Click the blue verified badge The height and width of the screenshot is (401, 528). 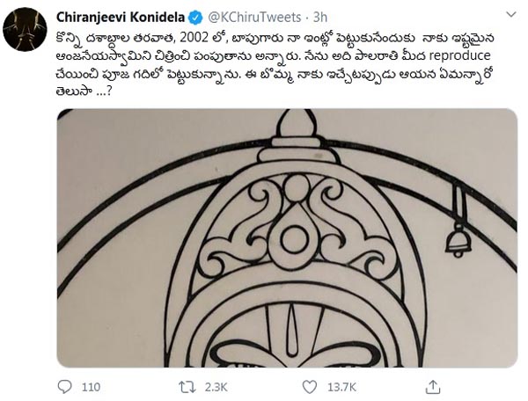pos(195,18)
